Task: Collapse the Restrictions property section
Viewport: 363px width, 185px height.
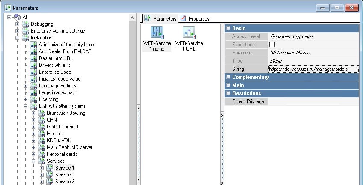Action: tap(228, 93)
